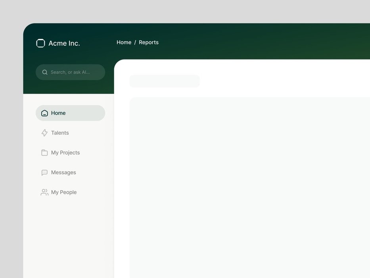This screenshot has width=370, height=278.
Task: Click the Talents lightning bolt icon
Action: click(44, 133)
